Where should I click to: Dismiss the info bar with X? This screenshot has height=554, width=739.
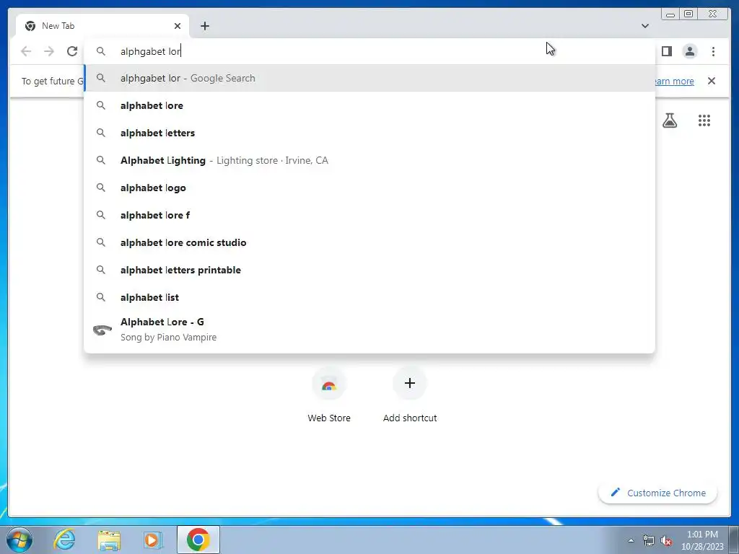click(x=711, y=81)
